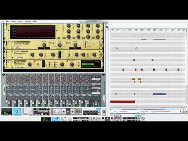Viewport: 188px width, 141px height.
Task: Toggle the top solo button on Stereo Imager
Action: tap(85, 43)
